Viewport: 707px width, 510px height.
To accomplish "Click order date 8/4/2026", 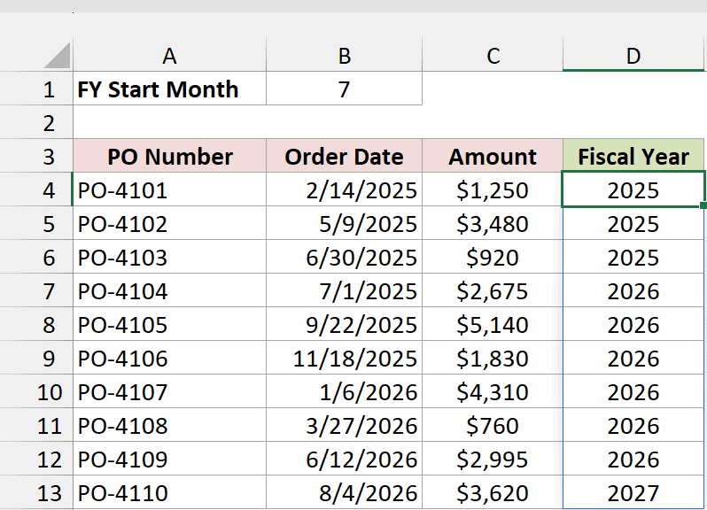I will (344, 492).
